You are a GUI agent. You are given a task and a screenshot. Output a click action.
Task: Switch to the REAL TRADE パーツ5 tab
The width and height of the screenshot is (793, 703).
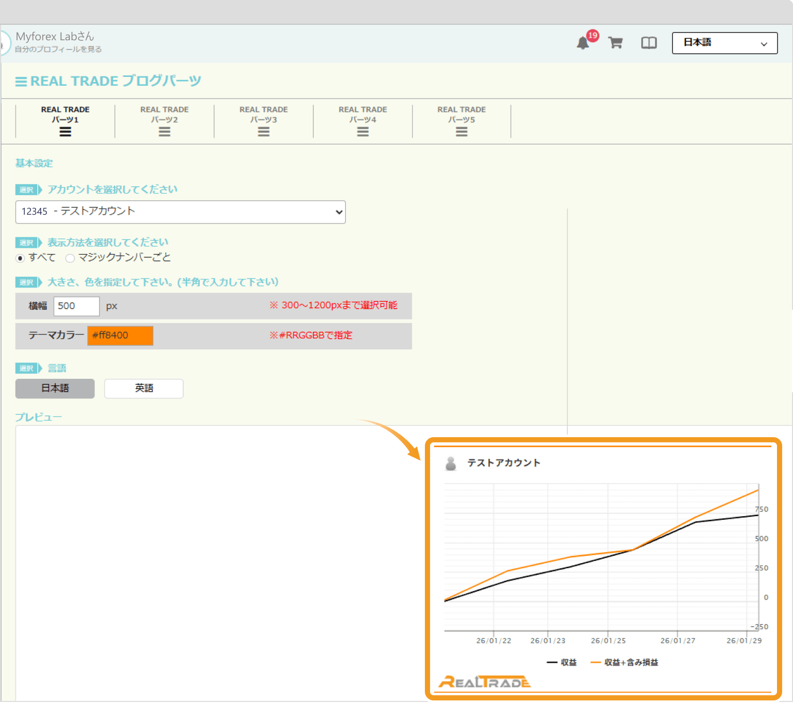461,120
